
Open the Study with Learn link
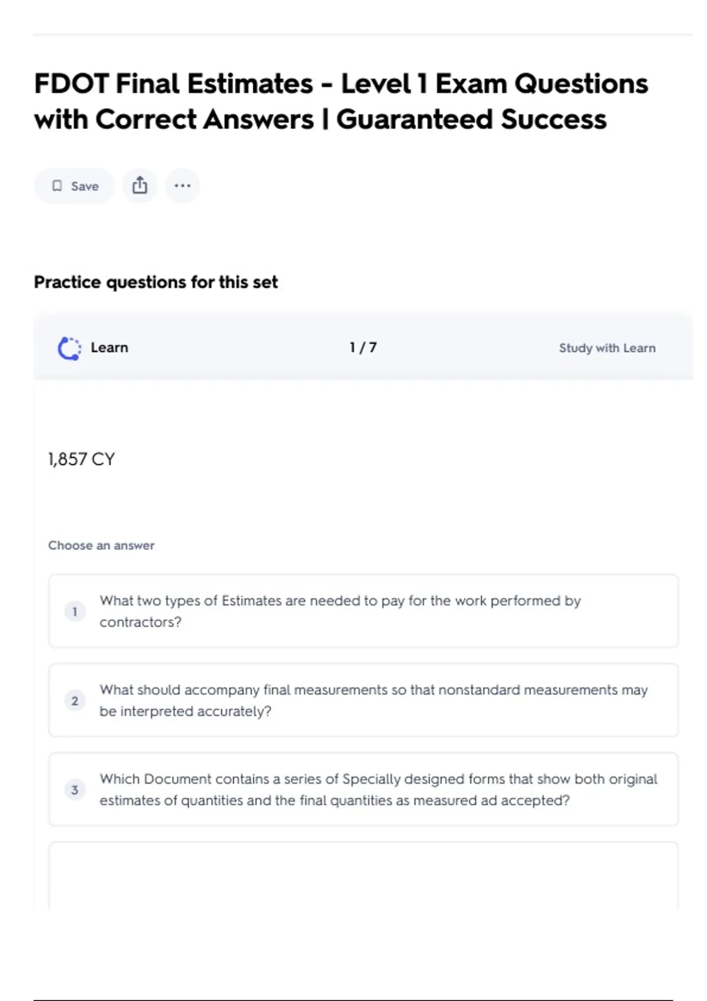(x=607, y=348)
